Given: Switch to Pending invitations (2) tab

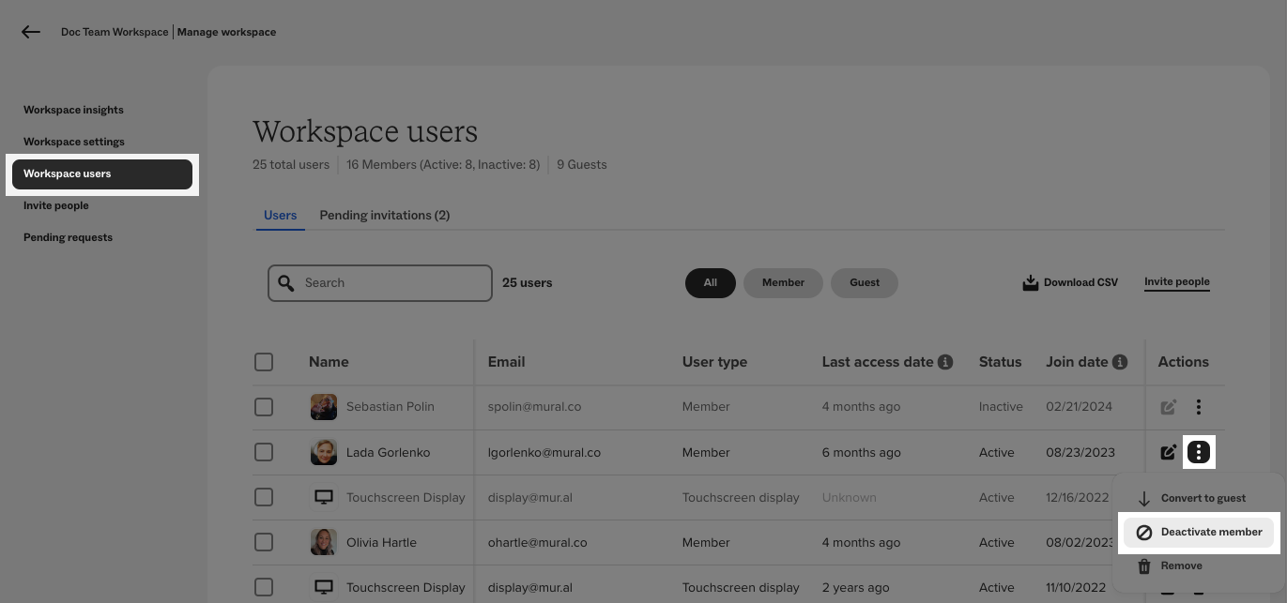Looking at the screenshot, I should (385, 216).
